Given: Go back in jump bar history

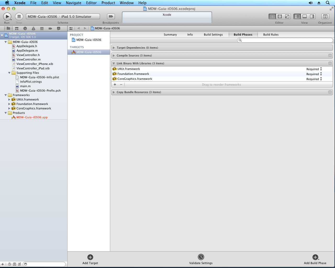Looking at the screenshot, I should pos(78,28).
